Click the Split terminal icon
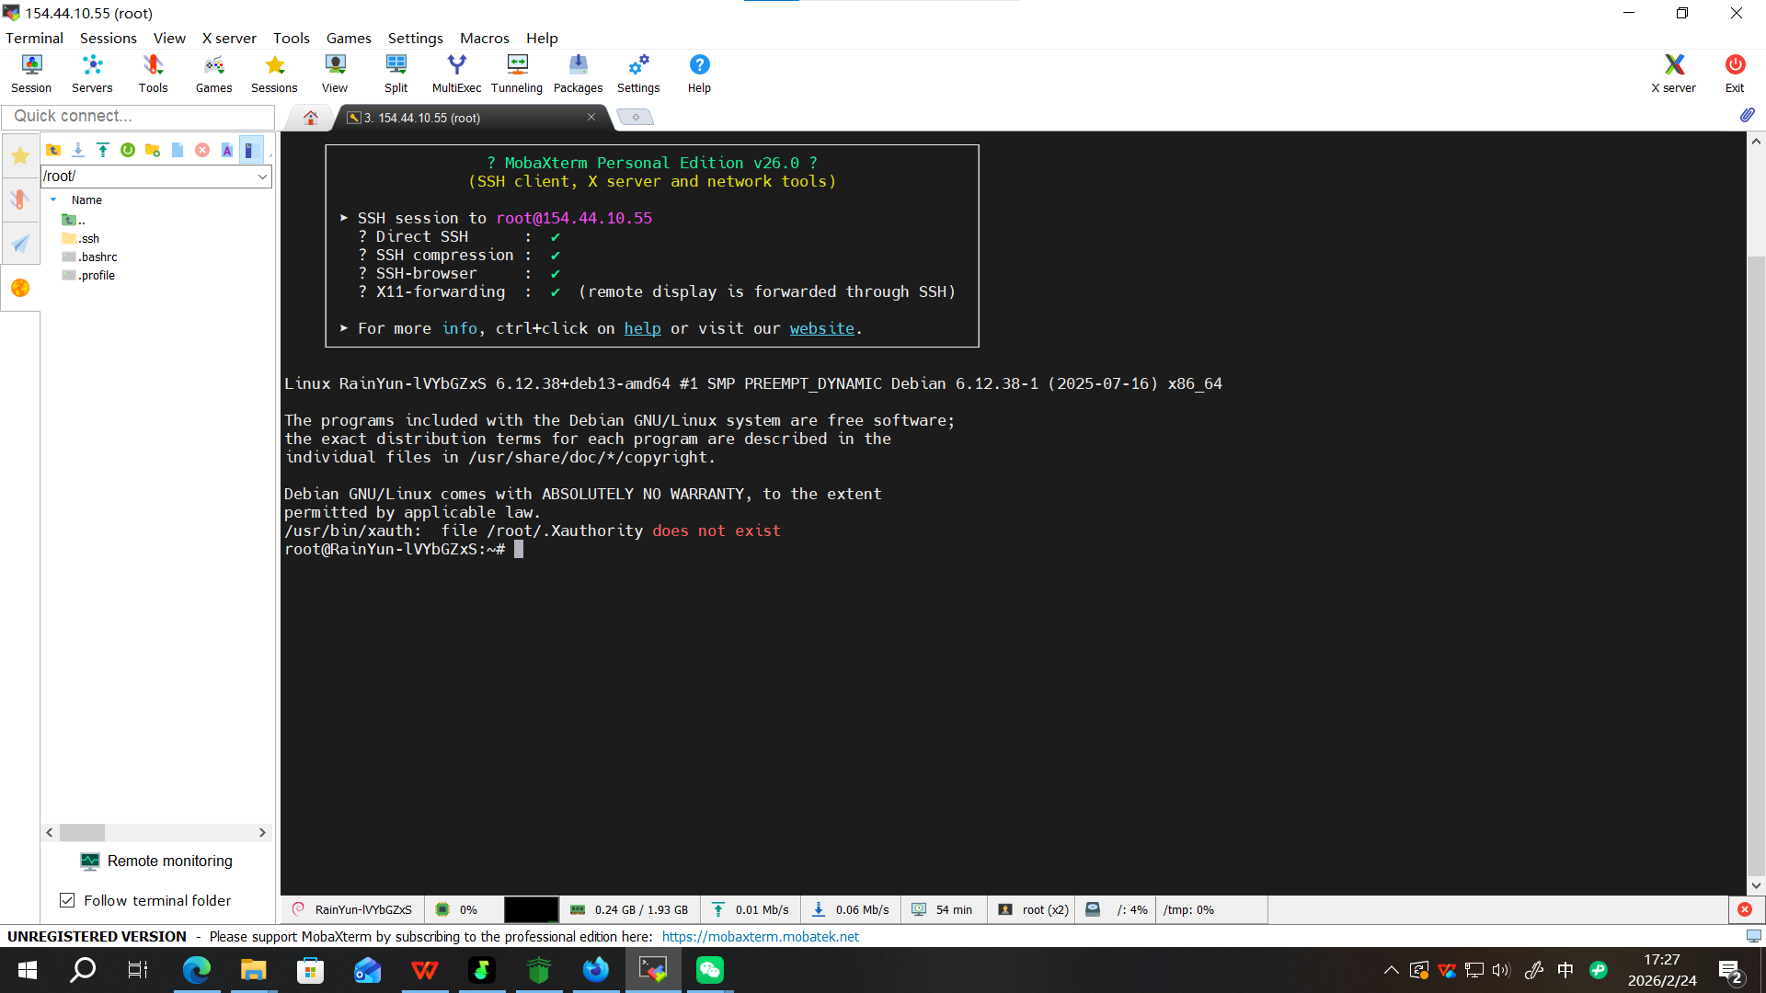Image resolution: width=1766 pixels, height=993 pixels. pos(396,73)
